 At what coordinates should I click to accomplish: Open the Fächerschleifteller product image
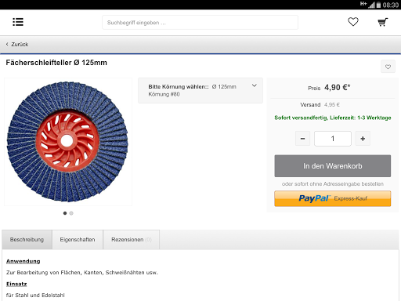[x=68, y=142]
